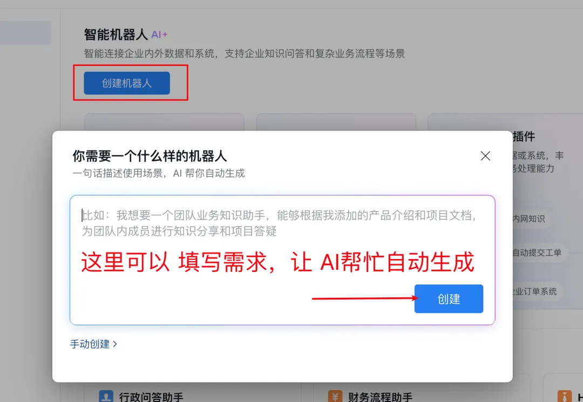The image size is (583, 402).
Task: Click the blue 创建 button in dialog
Action: click(449, 299)
